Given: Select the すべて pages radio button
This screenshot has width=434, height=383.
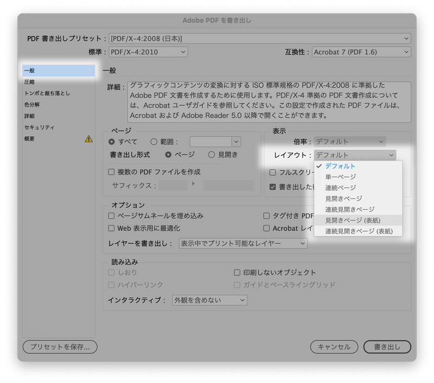Looking at the screenshot, I should [x=112, y=142].
